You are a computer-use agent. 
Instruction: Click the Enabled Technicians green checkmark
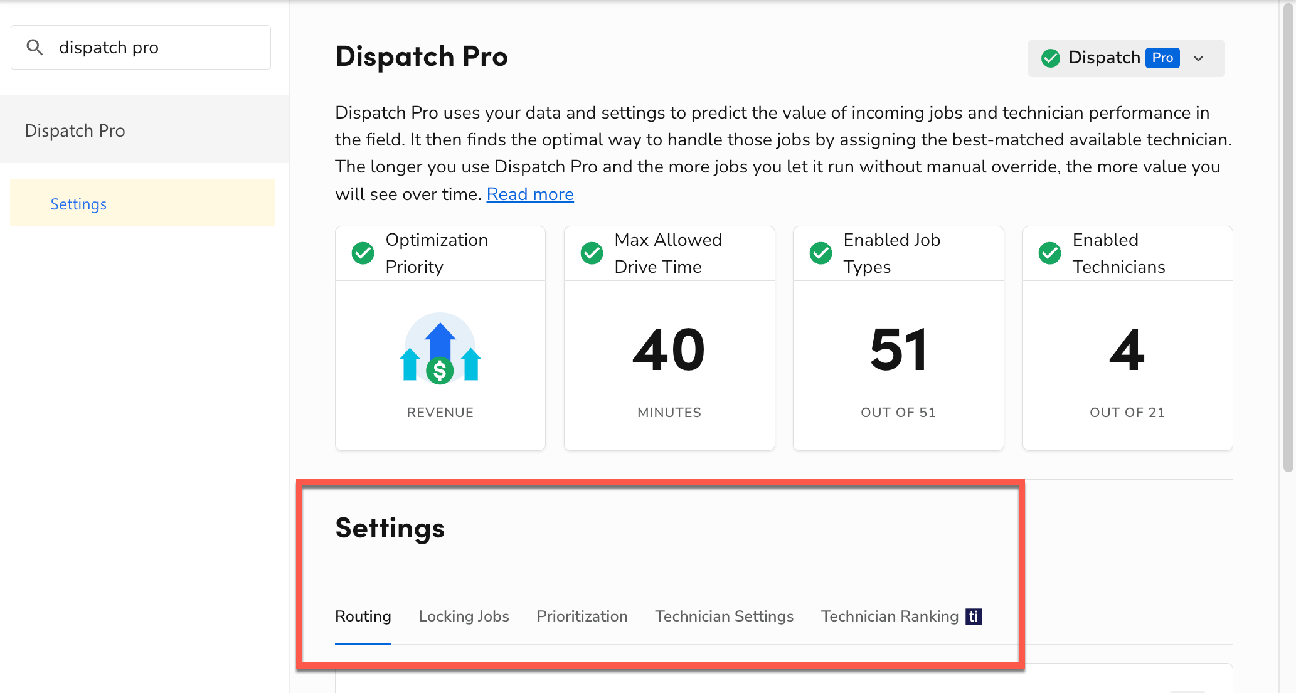click(x=1049, y=253)
